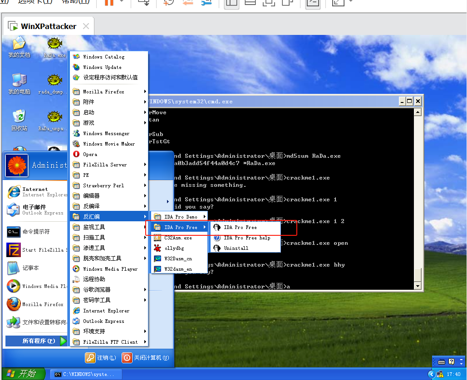This screenshot has width=467, height=380.
Task: Open 扫描工具 scanning tools menu
Action: tap(109, 238)
